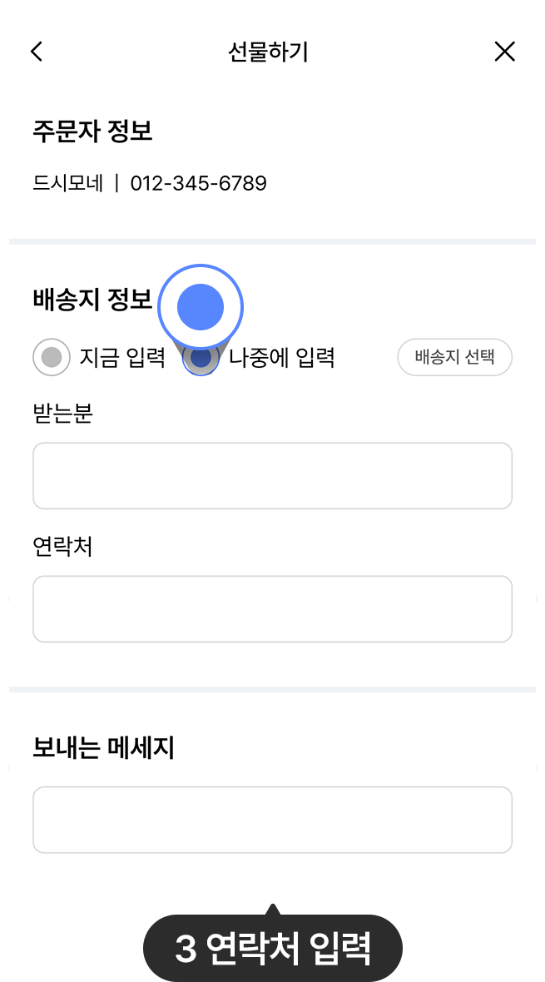Screen dimensions: 545x982
Task: Go back using the left arrow
Action: [x=37, y=52]
